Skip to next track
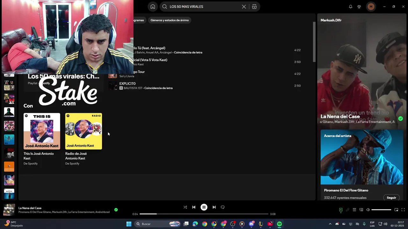Screen dimensions: 408x229 (x=214, y=207)
